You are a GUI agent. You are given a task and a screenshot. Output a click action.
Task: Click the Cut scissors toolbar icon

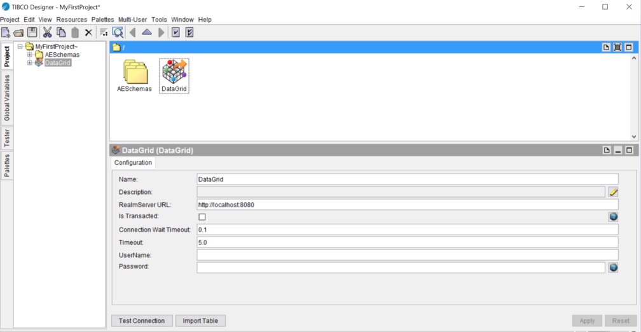pyautogui.click(x=47, y=32)
